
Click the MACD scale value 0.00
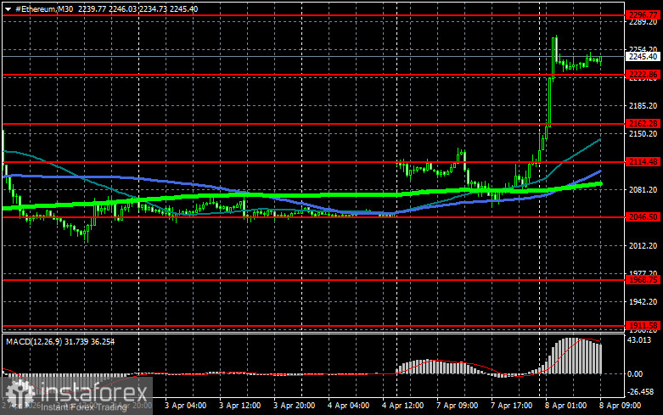click(x=635, y=374)
